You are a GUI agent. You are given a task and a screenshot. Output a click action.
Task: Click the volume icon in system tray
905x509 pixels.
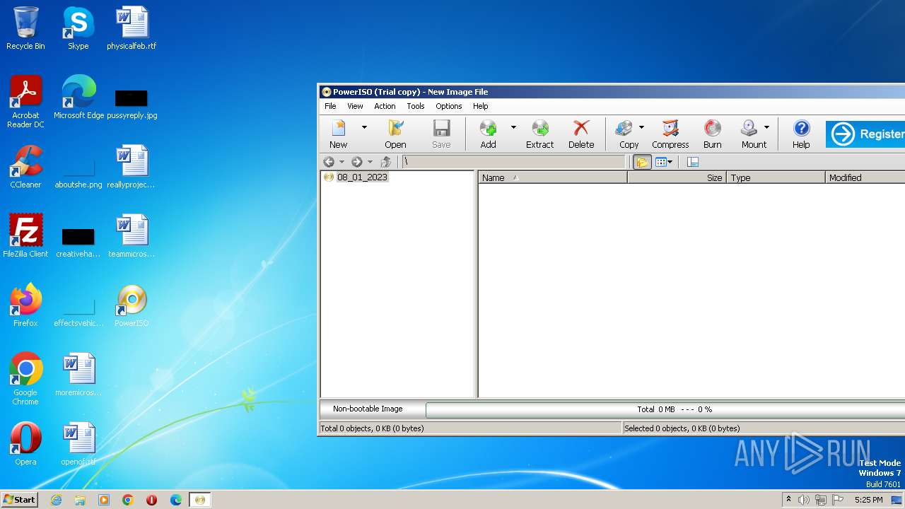pos(804,500)
